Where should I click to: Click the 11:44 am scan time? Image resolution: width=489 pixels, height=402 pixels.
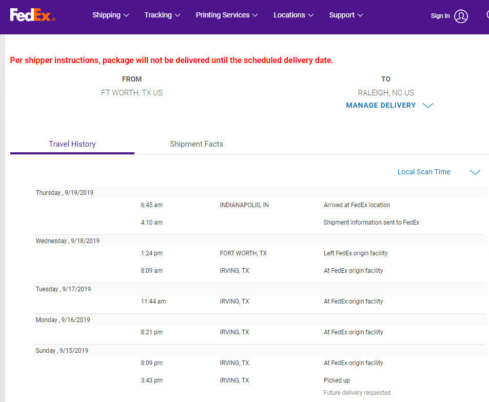pos(153,301)
